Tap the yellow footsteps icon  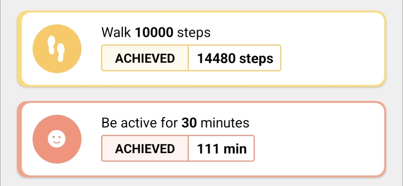click(x=57, y=49)
